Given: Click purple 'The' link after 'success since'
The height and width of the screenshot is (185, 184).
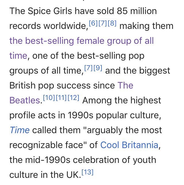Looking at the screenshot, I should pyautogui.click(x=125, y=85).
